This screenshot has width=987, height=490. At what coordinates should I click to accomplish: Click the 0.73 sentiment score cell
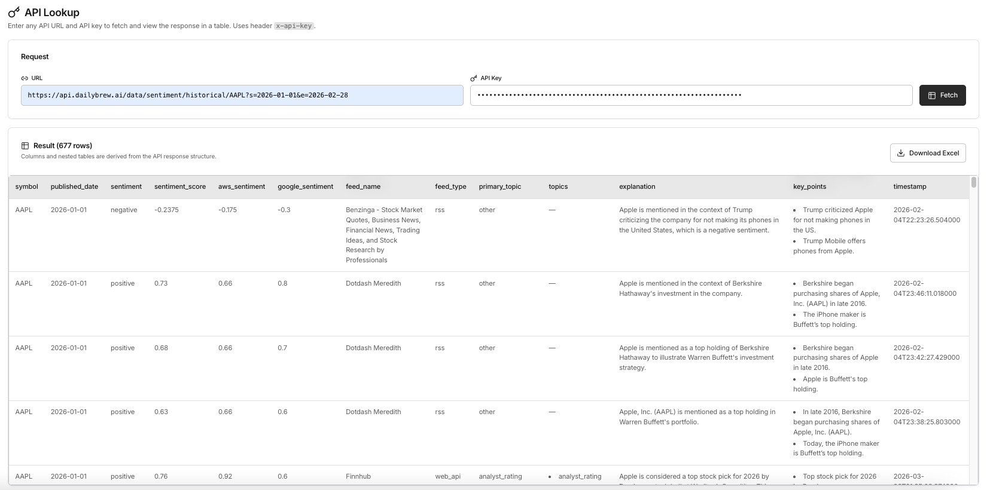161,283
